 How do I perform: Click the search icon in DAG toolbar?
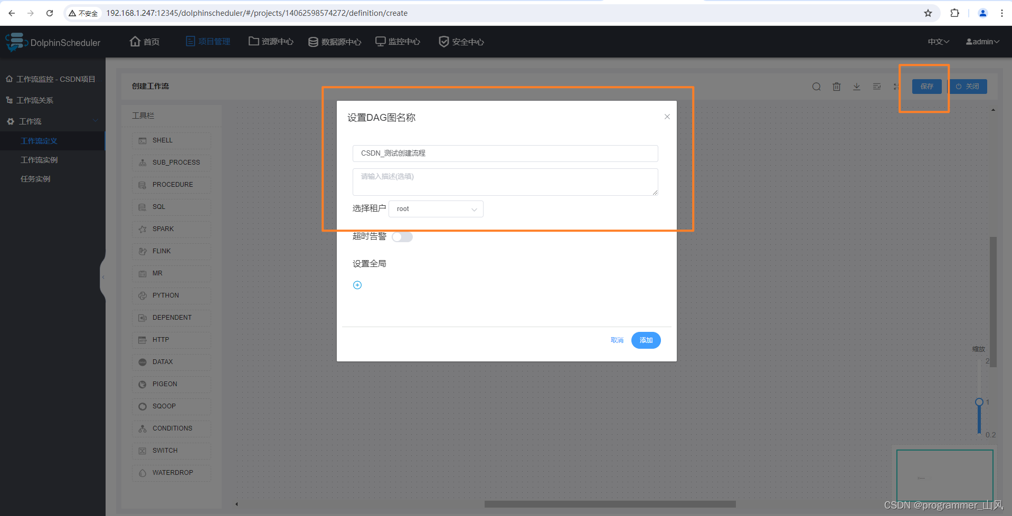(x=816, y=87)
